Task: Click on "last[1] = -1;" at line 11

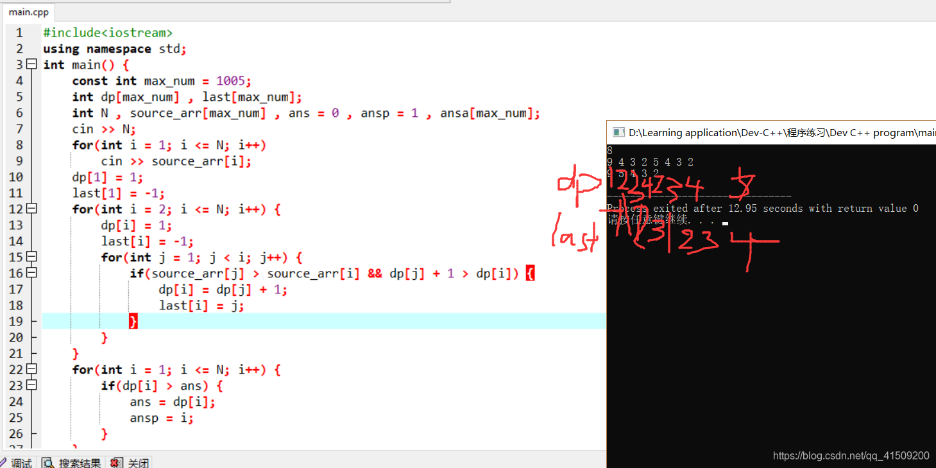Action: pyautogui.click(x=119, y=193)
